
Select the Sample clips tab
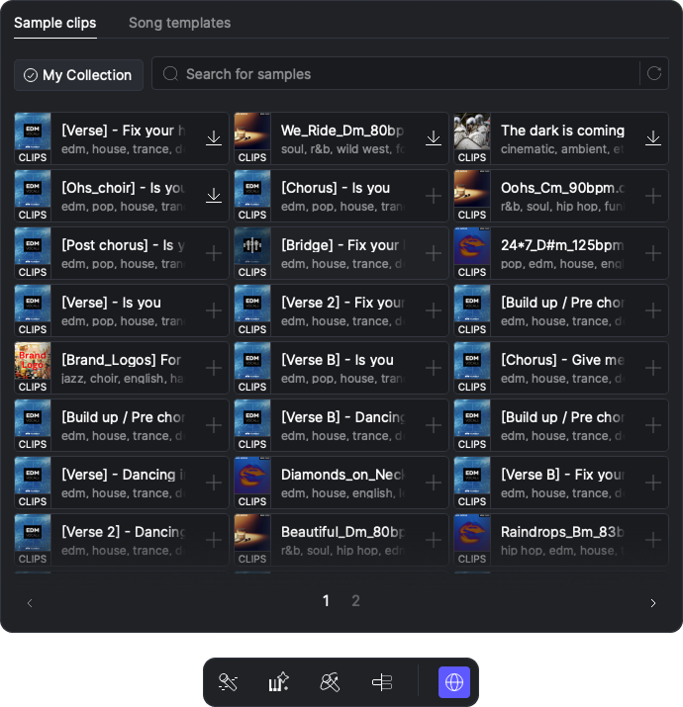click(55, 23)
